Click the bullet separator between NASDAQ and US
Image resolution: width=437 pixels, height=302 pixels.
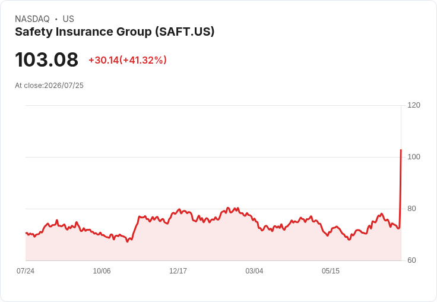coord(56,19)
